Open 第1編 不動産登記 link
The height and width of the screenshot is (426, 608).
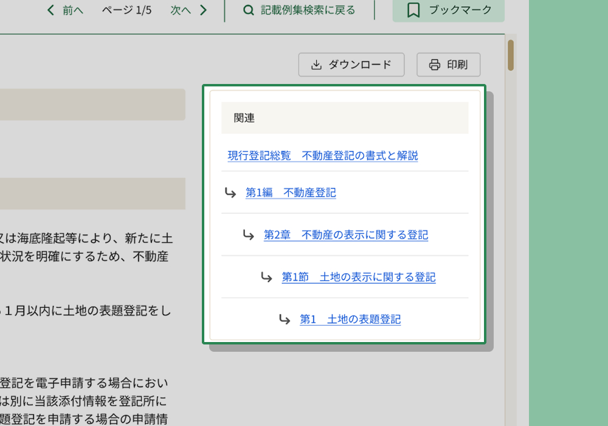tap(291, 192)
